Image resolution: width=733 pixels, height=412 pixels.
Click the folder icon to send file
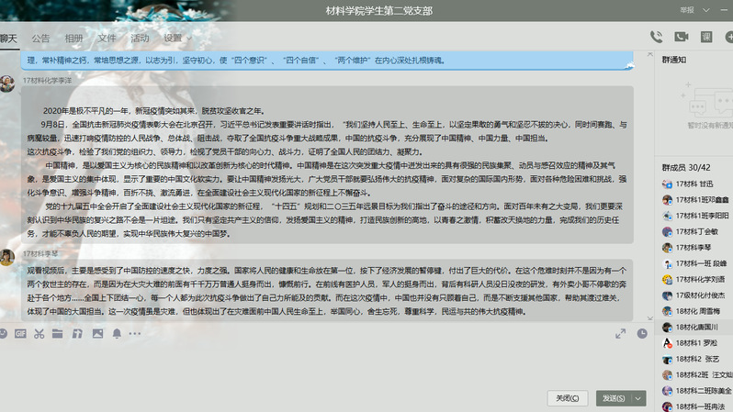pyautogui.click(x=57, y=333)
